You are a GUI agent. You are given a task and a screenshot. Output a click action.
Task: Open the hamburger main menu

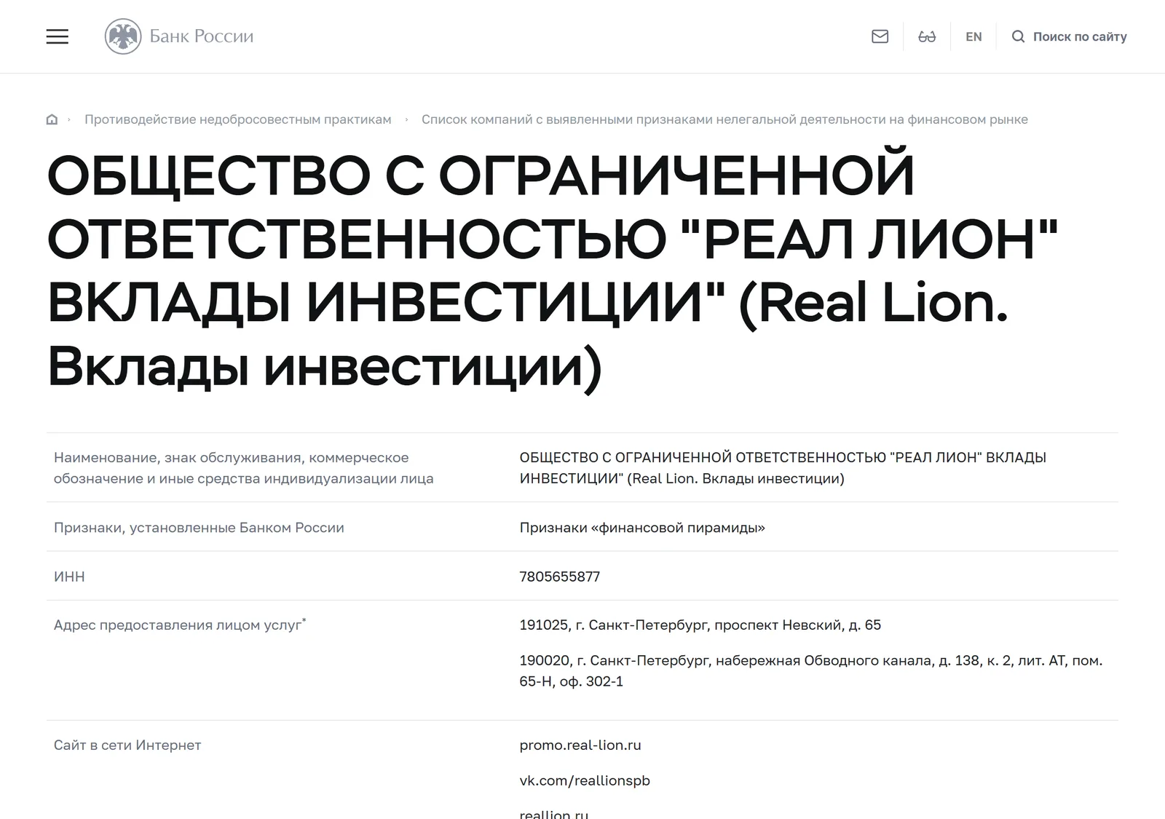pos(58,36)
